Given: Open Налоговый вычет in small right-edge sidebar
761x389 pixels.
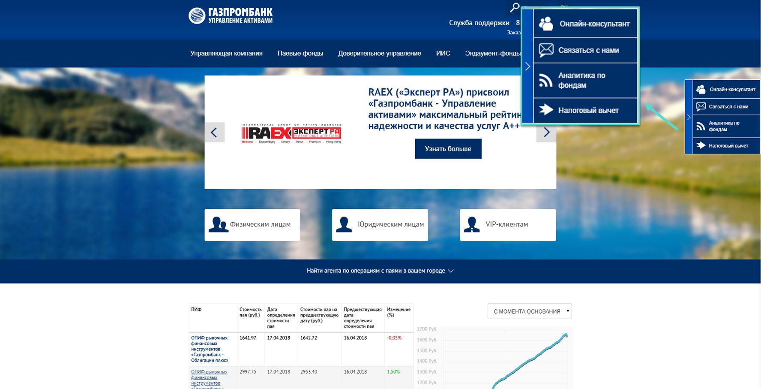Looking at the screenshot, I should tap(726, 146).
